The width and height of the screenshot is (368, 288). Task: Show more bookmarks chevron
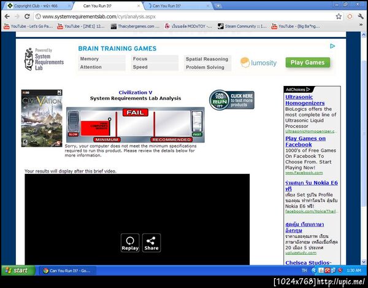coord(361,25)
